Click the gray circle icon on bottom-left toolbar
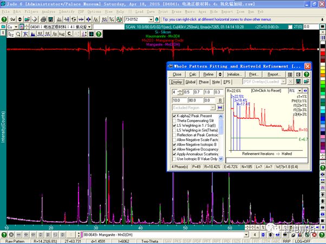326x244 pixels. point(11,235)
